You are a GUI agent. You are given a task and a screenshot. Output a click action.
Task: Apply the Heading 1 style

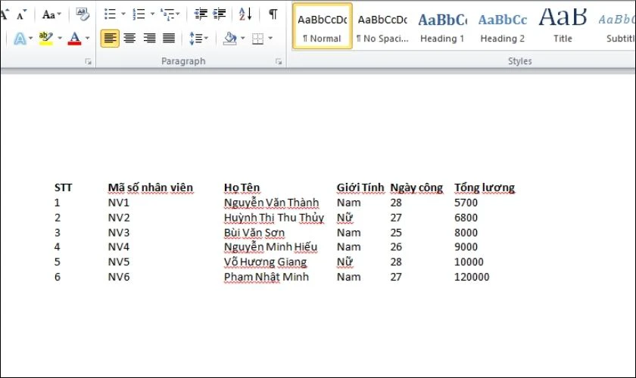point(442,26)
